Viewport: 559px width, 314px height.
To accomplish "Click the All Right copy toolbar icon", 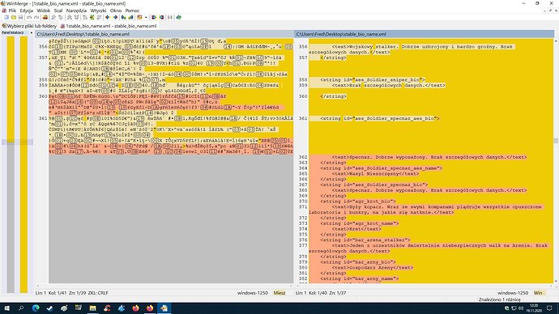I will [x=154, y=17].
